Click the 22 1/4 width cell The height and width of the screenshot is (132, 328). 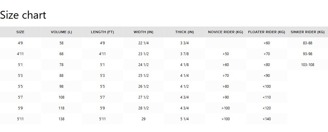(144, 43)
